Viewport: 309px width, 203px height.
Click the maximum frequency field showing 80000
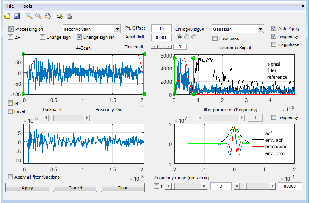tap(290, 186)
